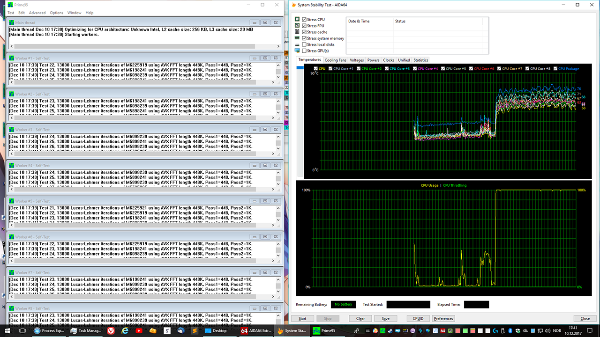
Task: Toggle the CPU Core #6 graph checkbox
Action: tap(471, 69)
